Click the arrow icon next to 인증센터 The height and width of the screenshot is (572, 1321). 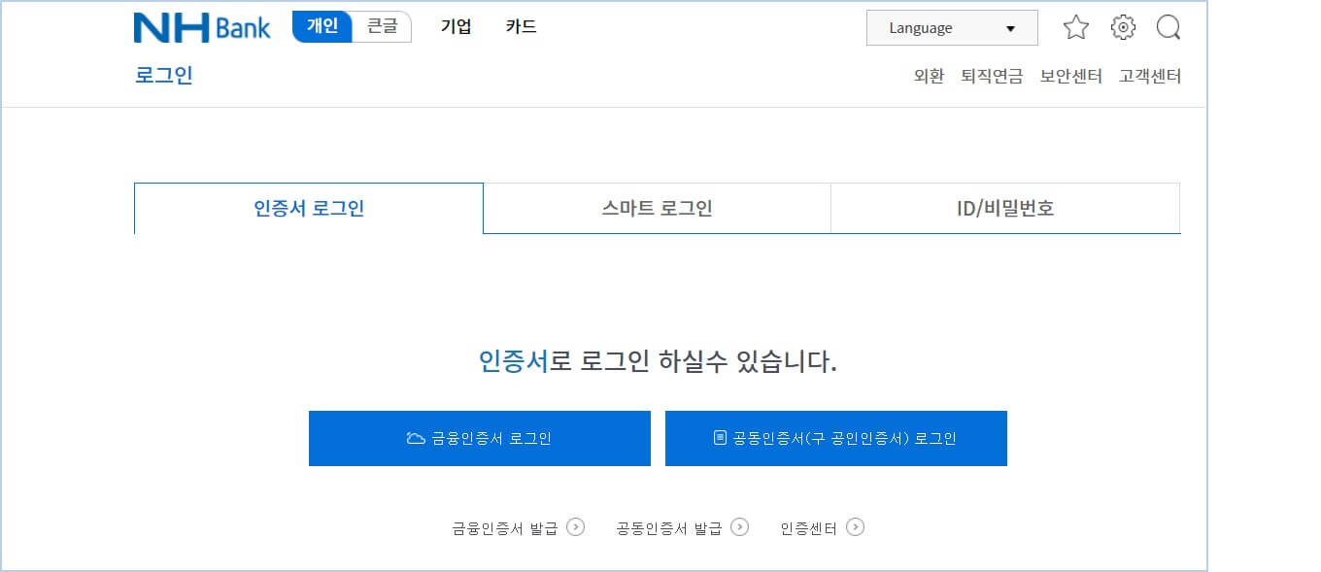click(x=856, y=527)
